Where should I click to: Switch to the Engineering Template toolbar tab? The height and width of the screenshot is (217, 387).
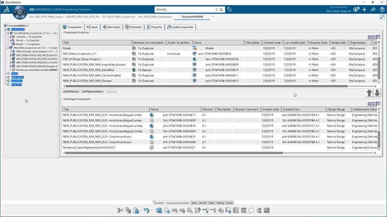178,203
